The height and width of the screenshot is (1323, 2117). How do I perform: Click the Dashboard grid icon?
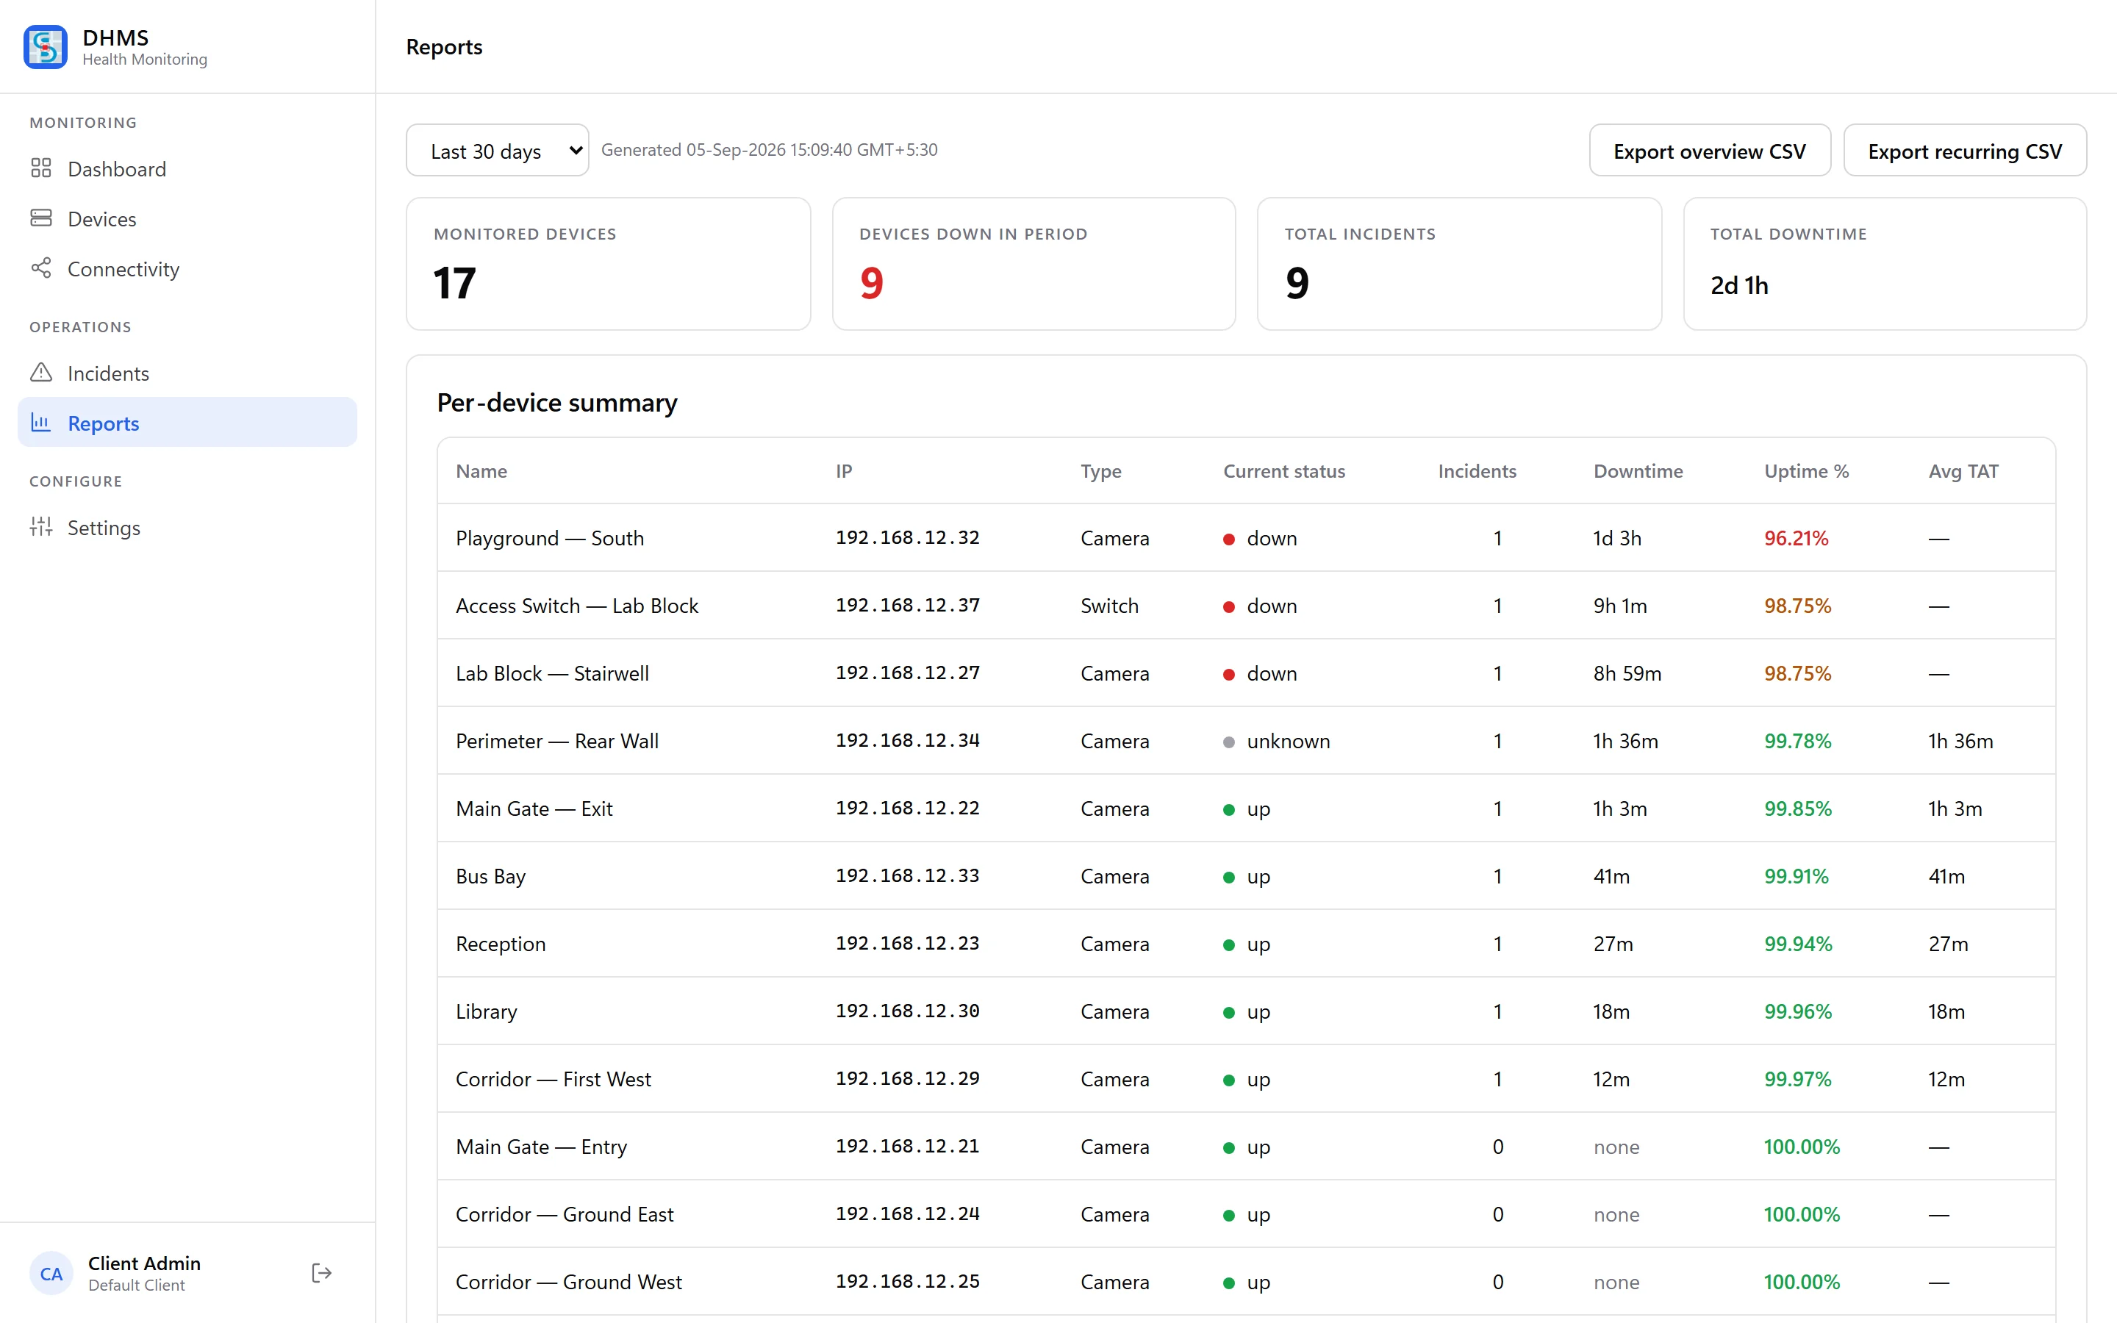[x=41, y=168]
